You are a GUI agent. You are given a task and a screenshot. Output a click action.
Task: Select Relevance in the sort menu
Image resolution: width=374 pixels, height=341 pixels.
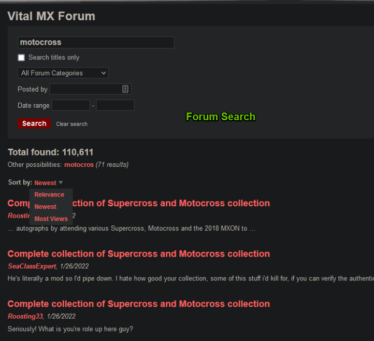pyautogui.click(x=49, y=194)
